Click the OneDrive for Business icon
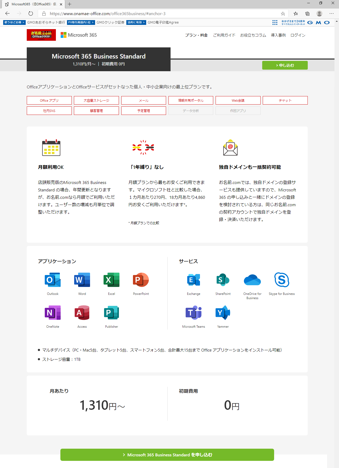The height and width of the screenshot is (468, 339). point(252,280)
